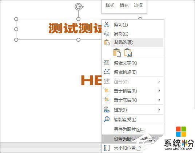Click the Group objects icon
The image size is (195, 153).
(107, 82)
